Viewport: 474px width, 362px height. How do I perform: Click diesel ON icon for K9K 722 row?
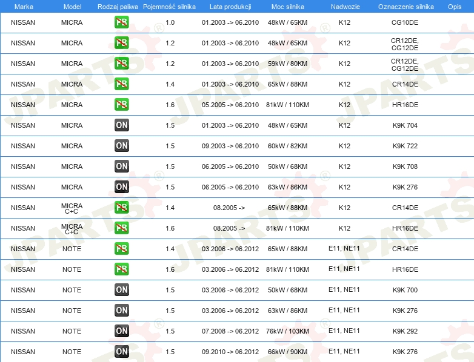point(121,145)
